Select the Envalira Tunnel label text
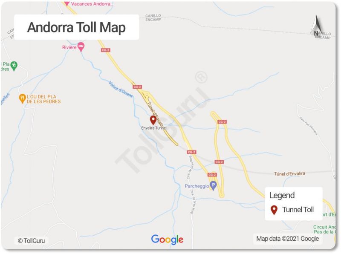 pyautogui.click(x=154, y=128)
